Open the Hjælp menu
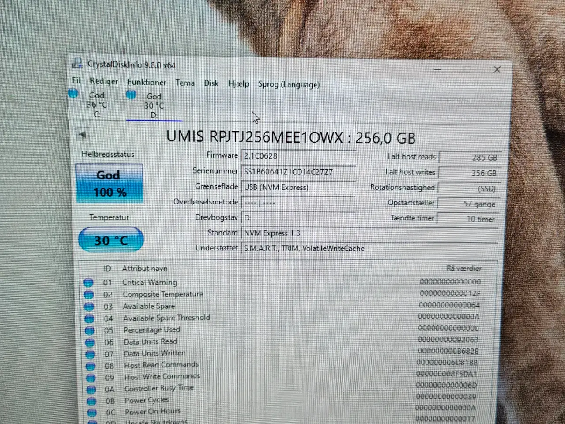The height and width of the screenshot is (424, 565). [x=238, y=83]
